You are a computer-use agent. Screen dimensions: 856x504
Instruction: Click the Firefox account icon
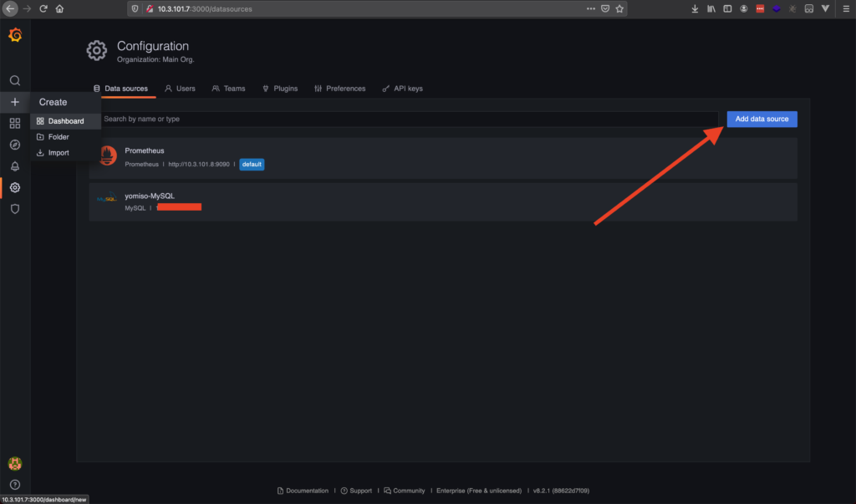(x=743, y=8)
